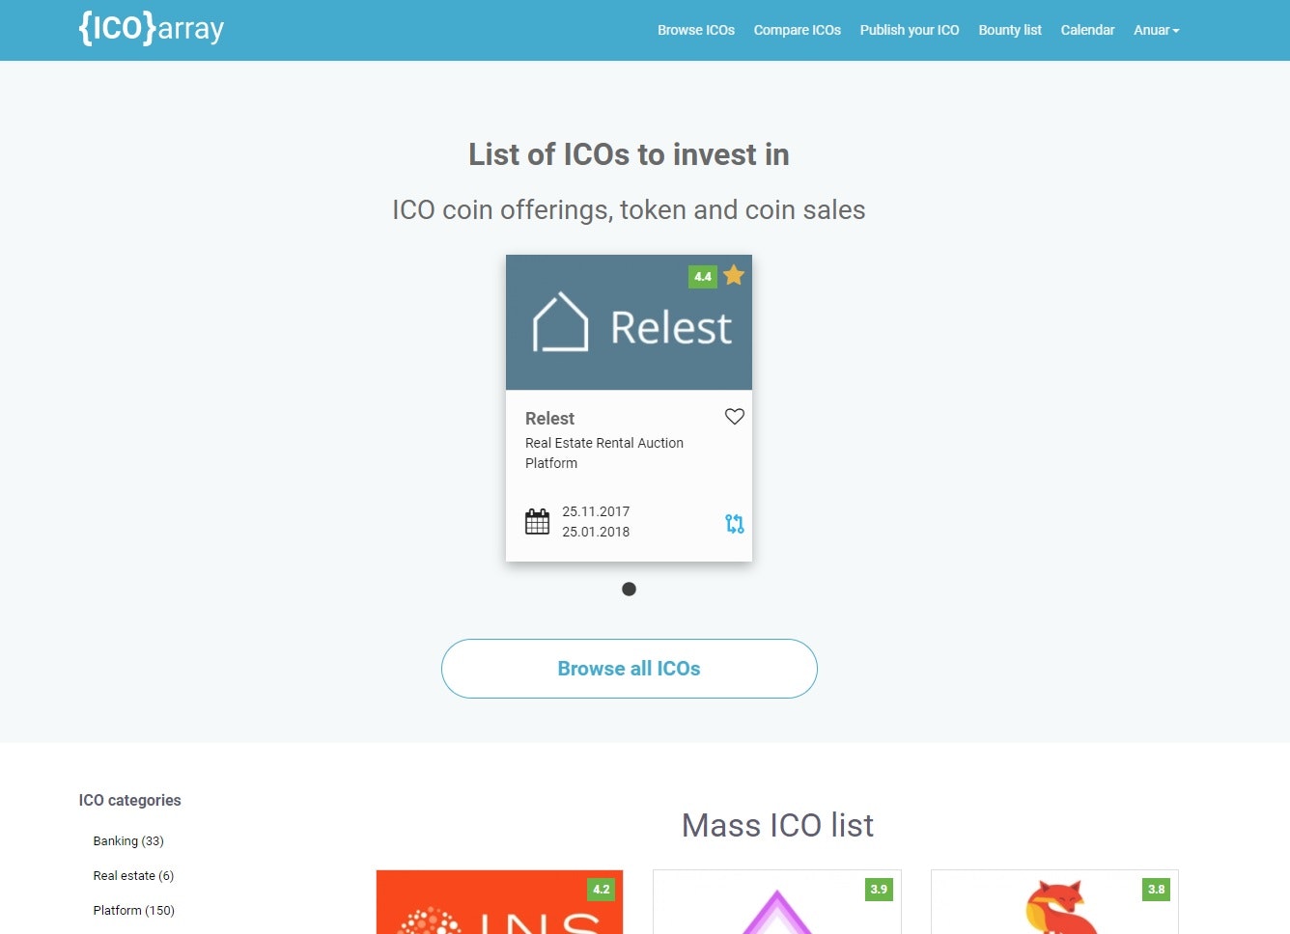
Task: Open the Real estate (6) category
Action: pos(133,875)
